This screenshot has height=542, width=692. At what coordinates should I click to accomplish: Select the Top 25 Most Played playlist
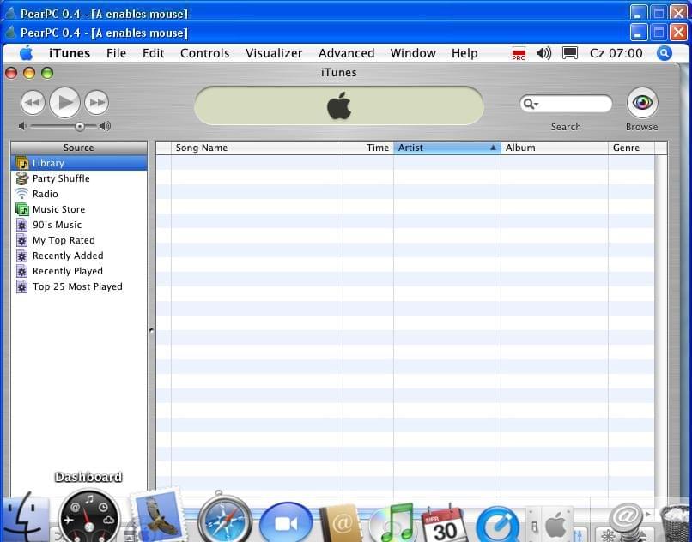(x=79, y=286)
